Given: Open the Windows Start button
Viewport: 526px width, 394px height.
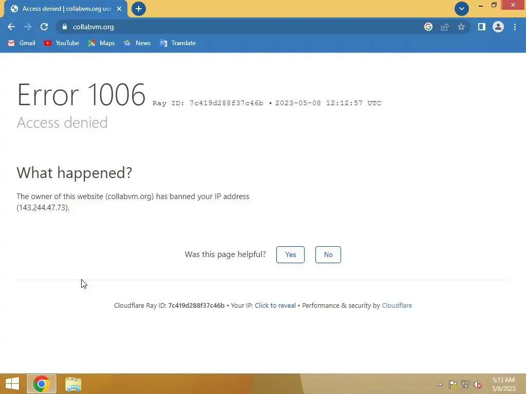Looking at the screenshot, I should tap(12, 384).
